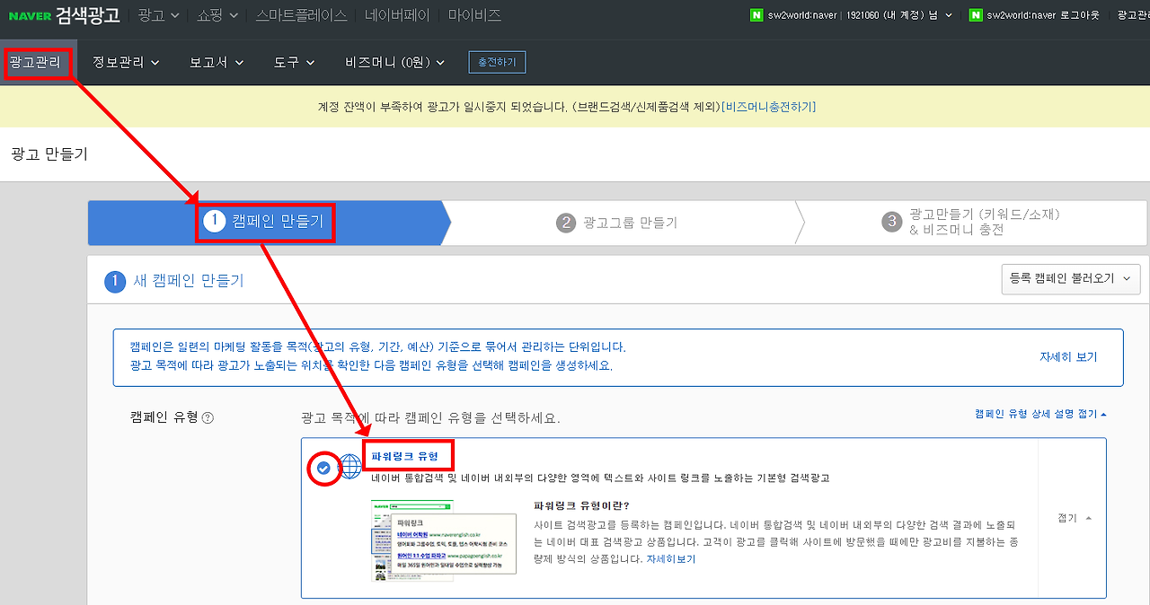
Task: Click the NAVER 검색광고 logo
Action: [64, 15]
